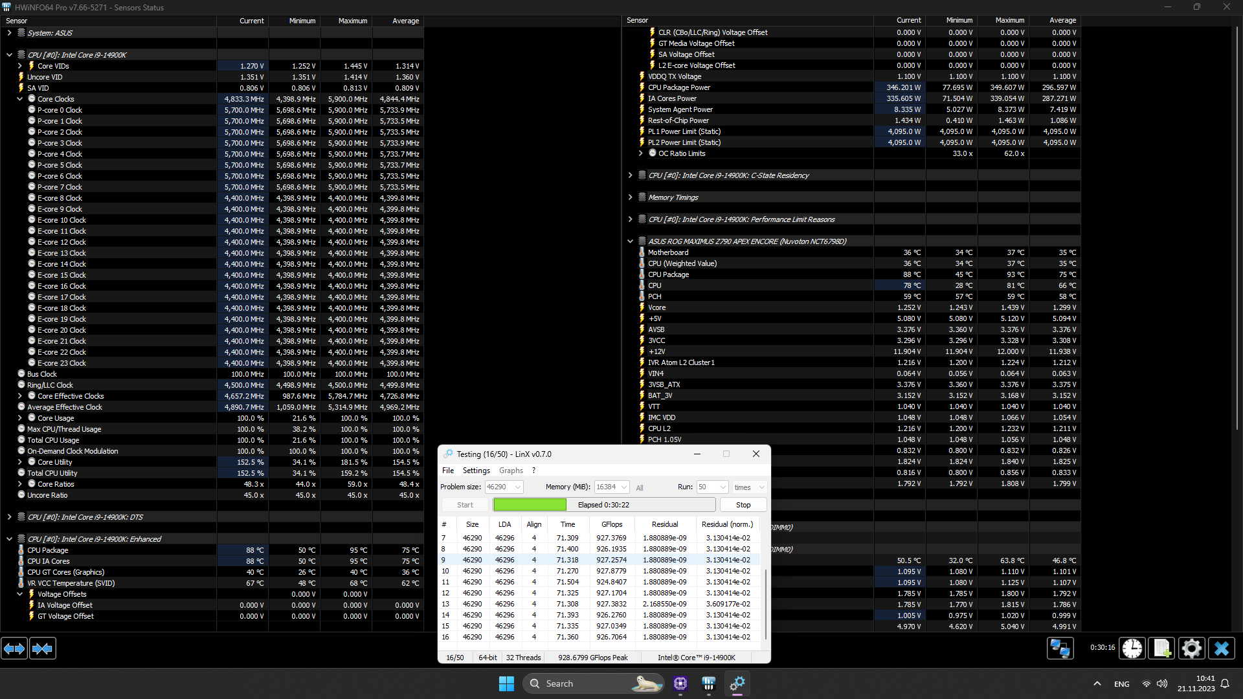Close sensors with the blue X icon
The width and height of the screenshot is (1243, 699).
pos(1221,648)
